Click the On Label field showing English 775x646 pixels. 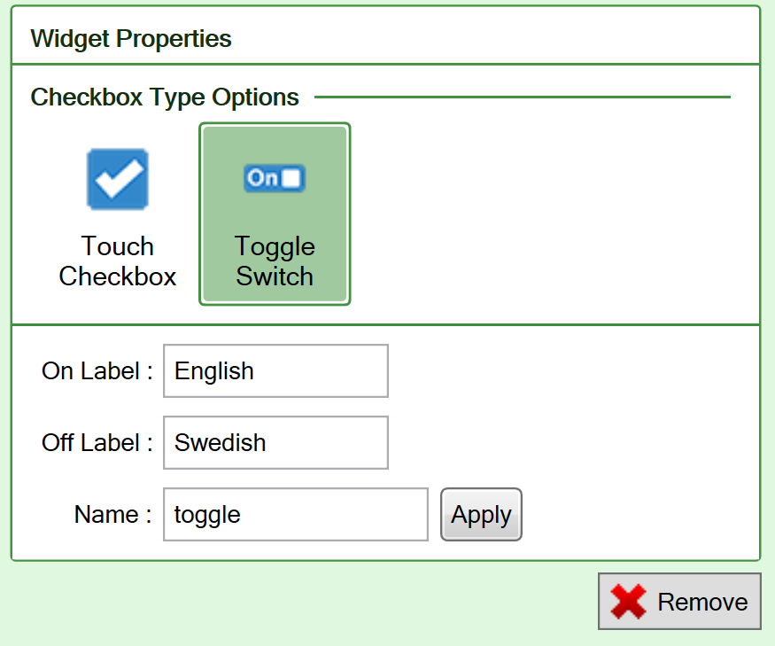(275, 370)
